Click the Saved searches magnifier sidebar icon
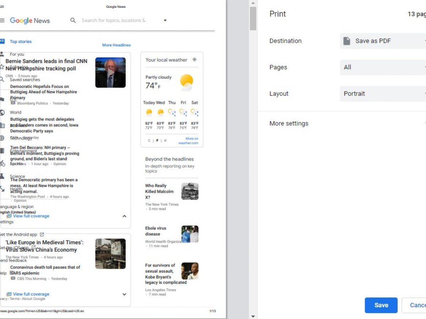Screen dimensions: 426x319 tap(2, 79)
